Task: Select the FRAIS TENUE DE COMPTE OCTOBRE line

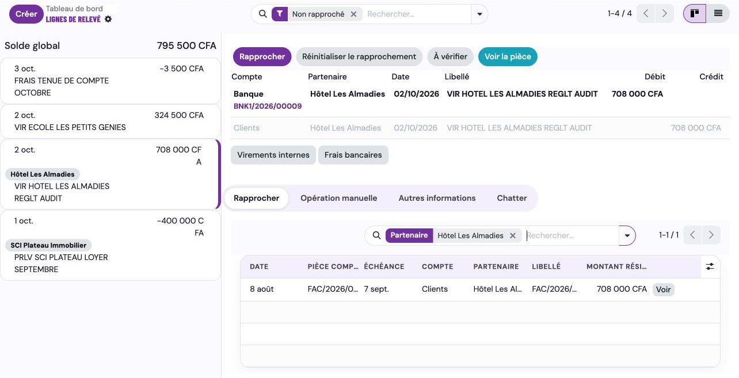Action: (x=110, y=81)
